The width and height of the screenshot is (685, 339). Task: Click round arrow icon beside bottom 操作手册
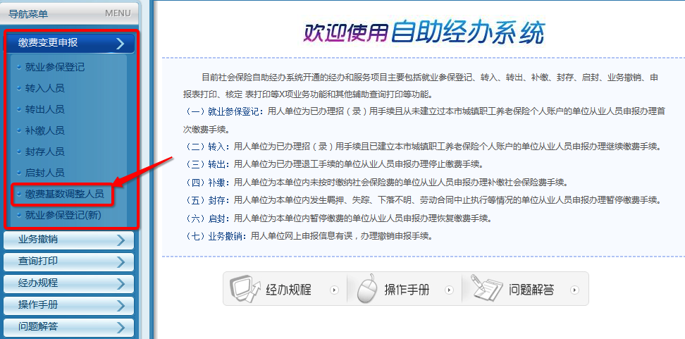click(449, 290)
